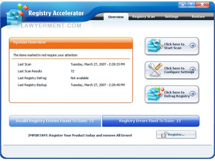This screenshot has height=161, width=215.
Task: Open the Settings tab
Action: (x=172, y=17)
